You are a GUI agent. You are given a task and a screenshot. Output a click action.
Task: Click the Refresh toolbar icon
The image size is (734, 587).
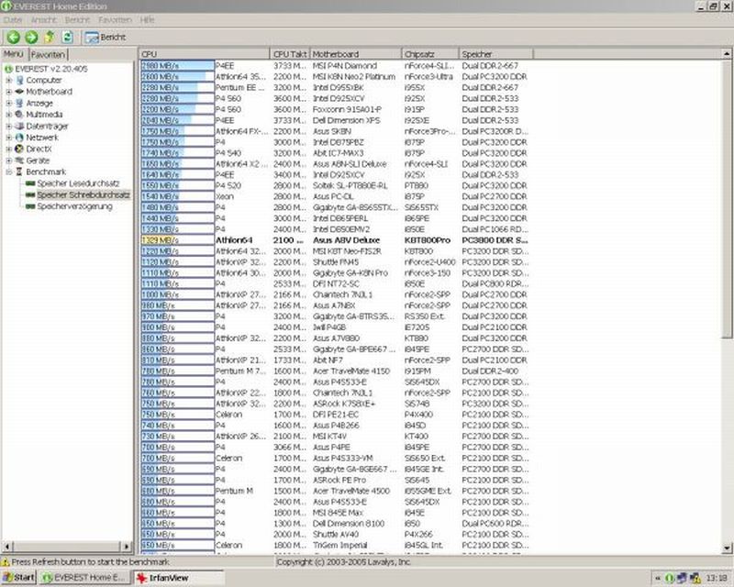[x=67, y=37]
